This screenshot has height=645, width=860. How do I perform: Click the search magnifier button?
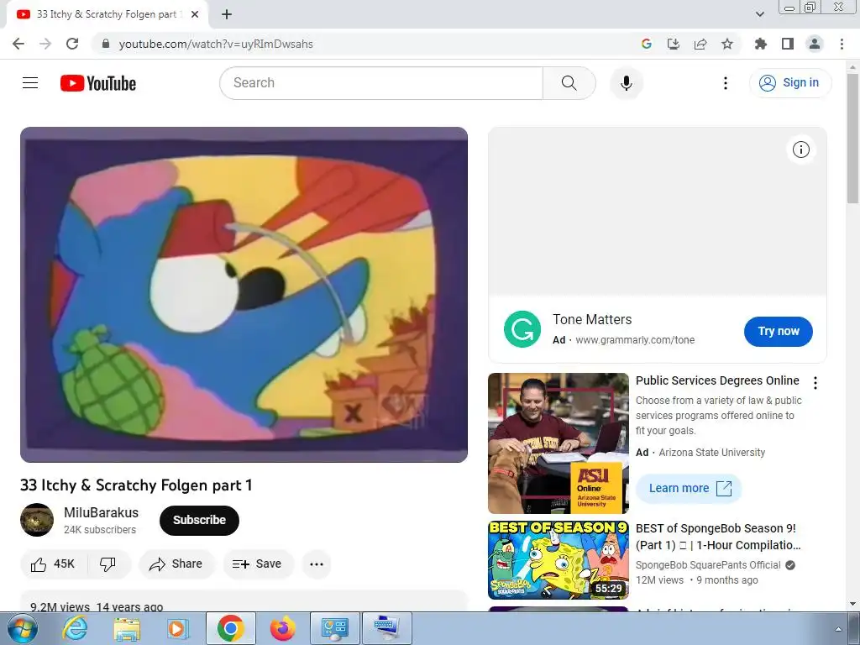click(x=569, y=83)
